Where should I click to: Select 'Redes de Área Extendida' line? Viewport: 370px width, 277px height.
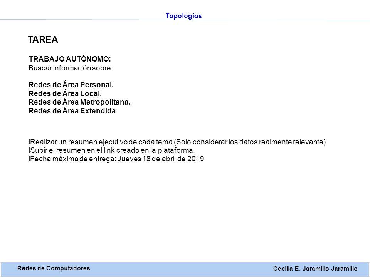pos(72,111)
